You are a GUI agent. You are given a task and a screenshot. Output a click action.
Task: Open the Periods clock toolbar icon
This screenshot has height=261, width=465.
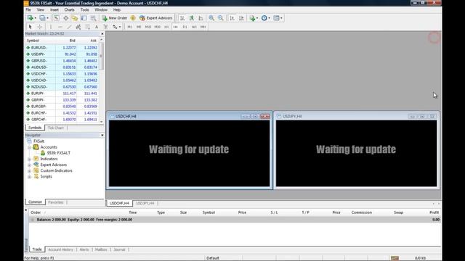coord(264,18)
